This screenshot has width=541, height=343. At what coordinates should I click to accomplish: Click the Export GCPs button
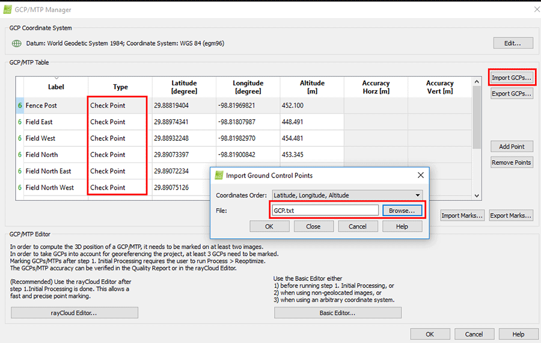[512, 94]
